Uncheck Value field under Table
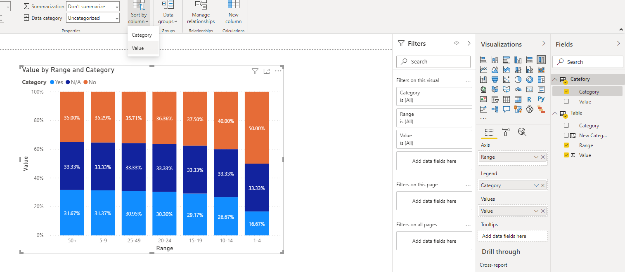 click(566, 155)
